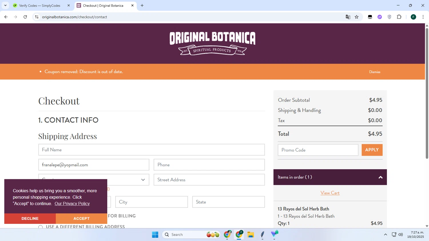Reload the checkout page
Image resolution: width=429 pixels, height=241 pixels.
coord(25,17)
